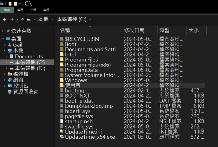Viewport: 218px width, 147px height.
Task: Select the bootTel.dat file name
Action: (79, 101)
